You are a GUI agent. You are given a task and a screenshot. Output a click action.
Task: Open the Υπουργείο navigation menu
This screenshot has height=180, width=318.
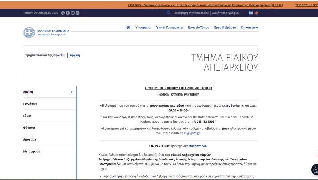pos(143,27)
